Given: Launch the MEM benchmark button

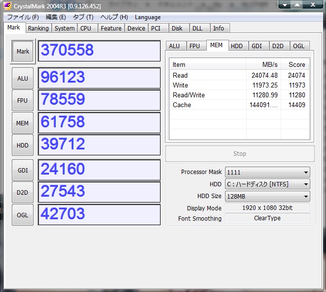Looking at the screenshot, I should [23, 123].
